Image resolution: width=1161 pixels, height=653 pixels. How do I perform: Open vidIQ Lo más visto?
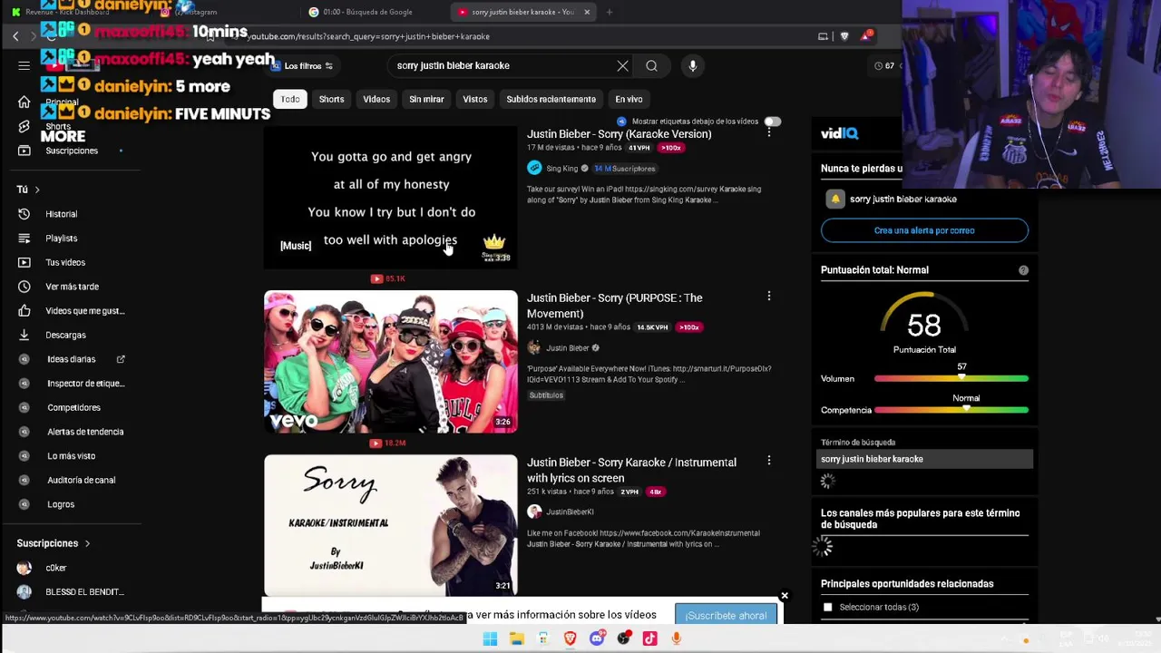(71, 456)
